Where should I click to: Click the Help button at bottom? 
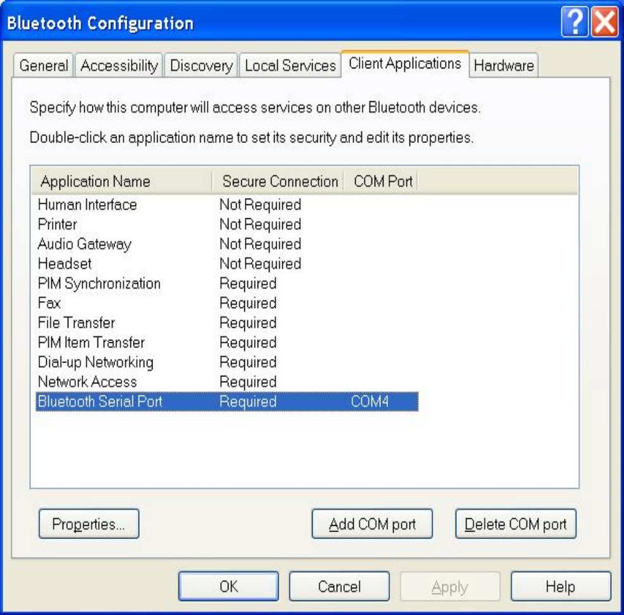[561, 587]
